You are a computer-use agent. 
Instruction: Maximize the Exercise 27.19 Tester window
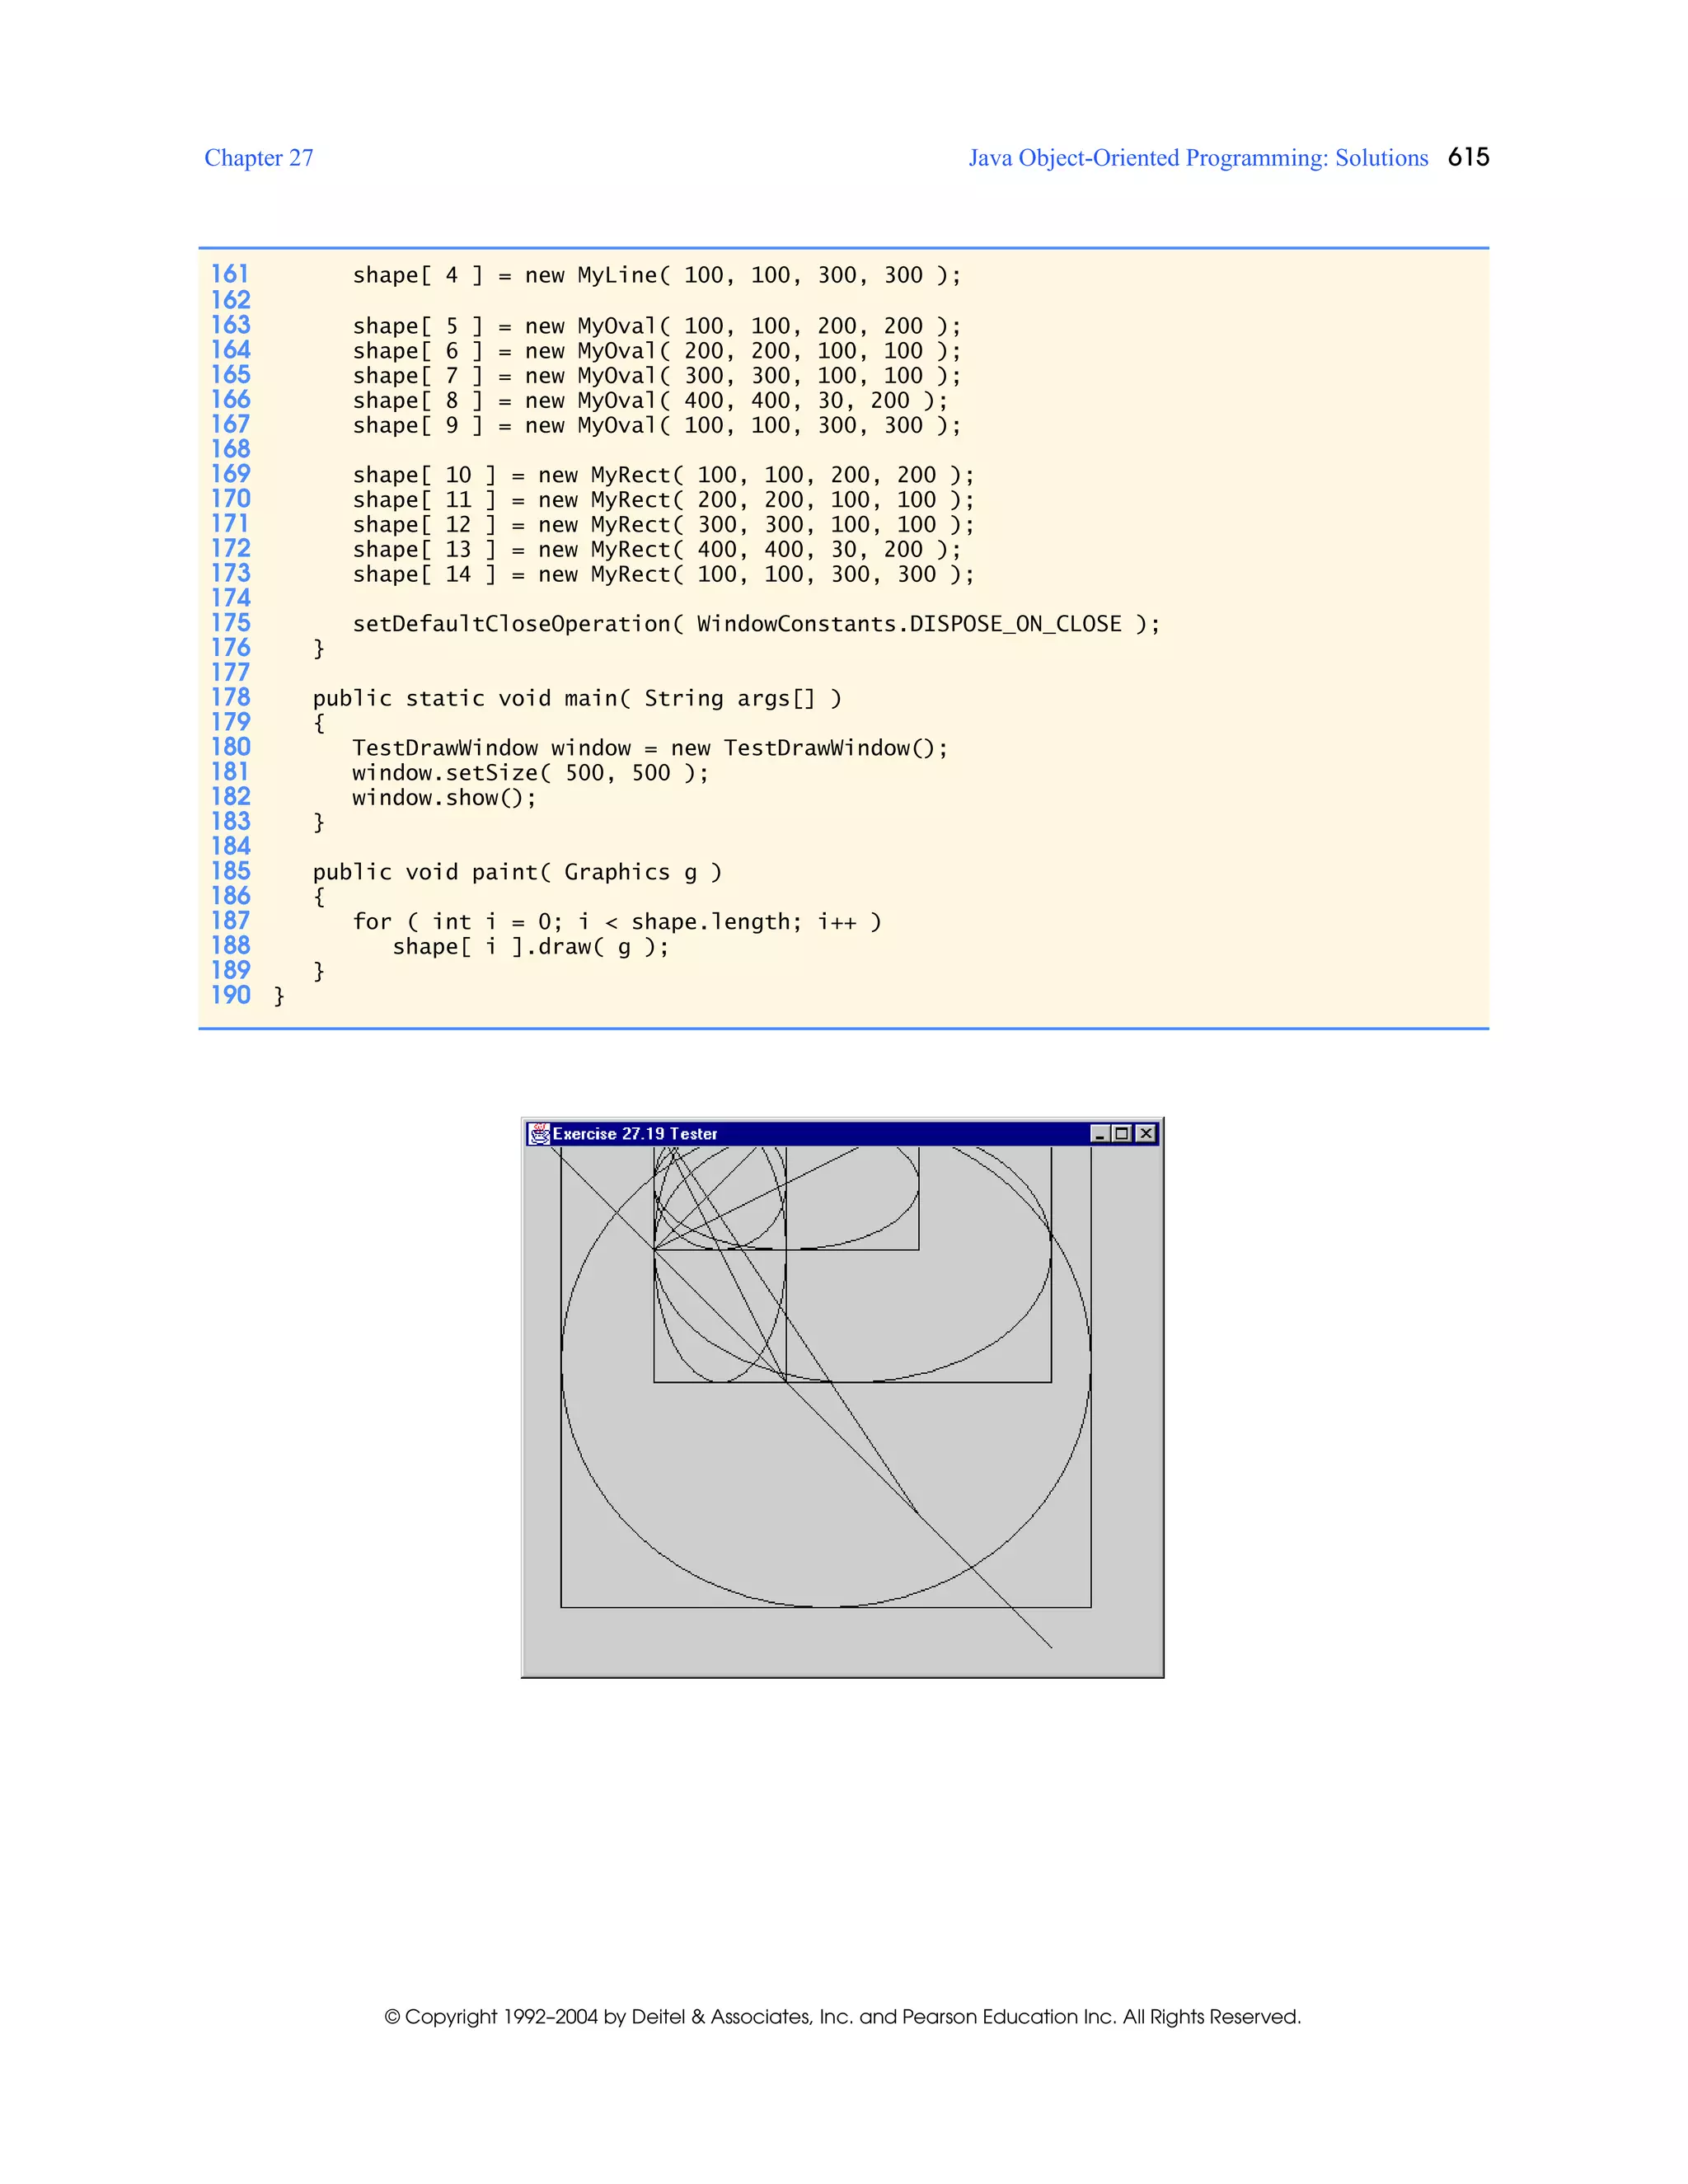(1122, 1133)
